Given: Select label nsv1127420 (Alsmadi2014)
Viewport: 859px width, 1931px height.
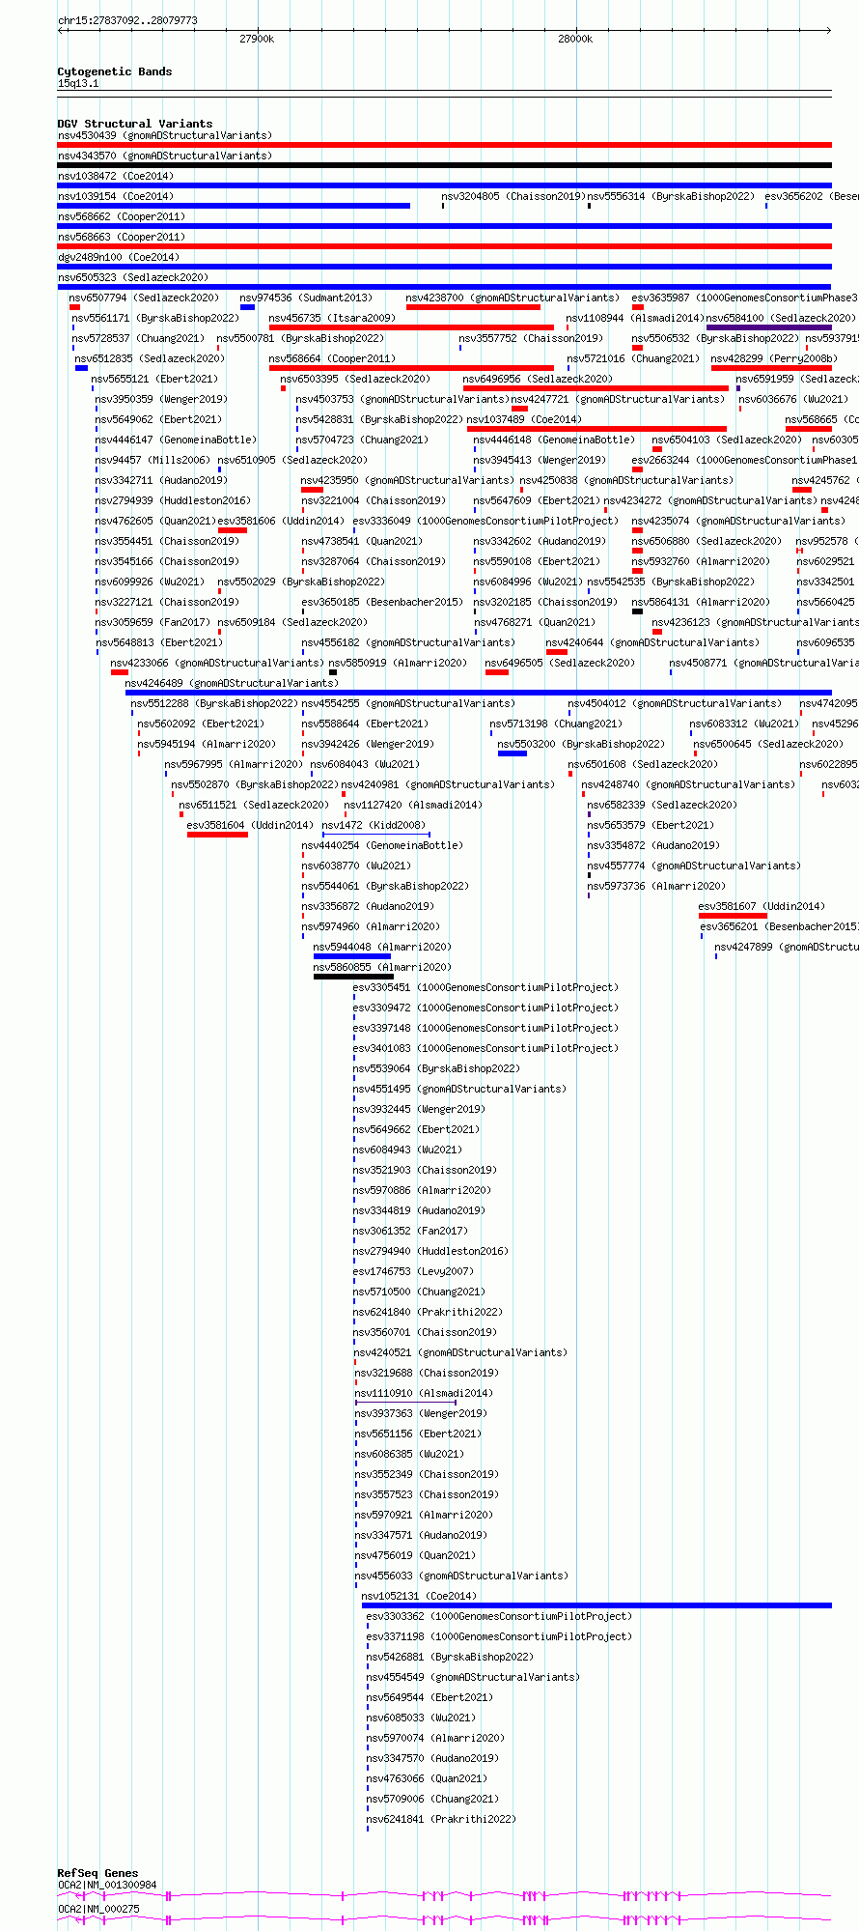Looking at the screenshot, I should pos(413,806).
